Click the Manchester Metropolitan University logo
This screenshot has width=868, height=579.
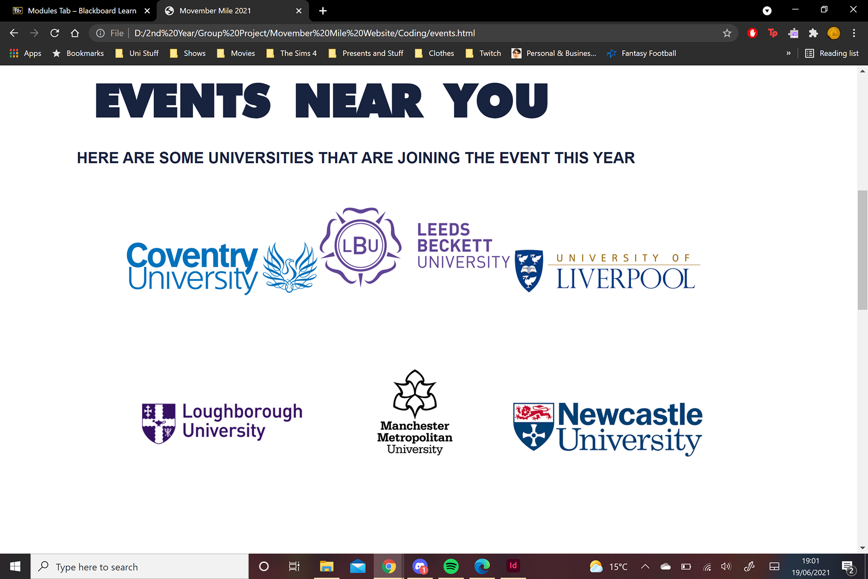click(415, 412)
